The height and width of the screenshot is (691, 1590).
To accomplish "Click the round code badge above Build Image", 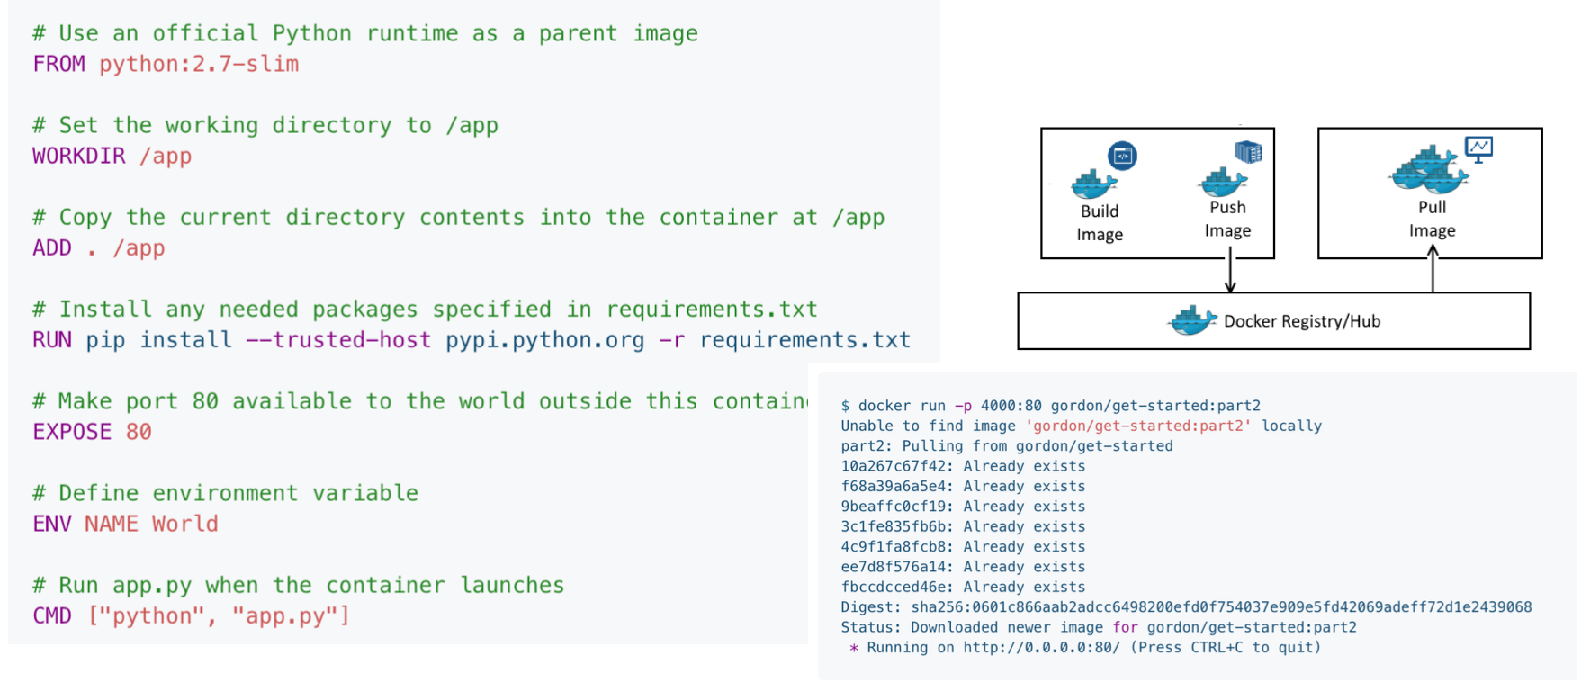I will coord(1122,156).
